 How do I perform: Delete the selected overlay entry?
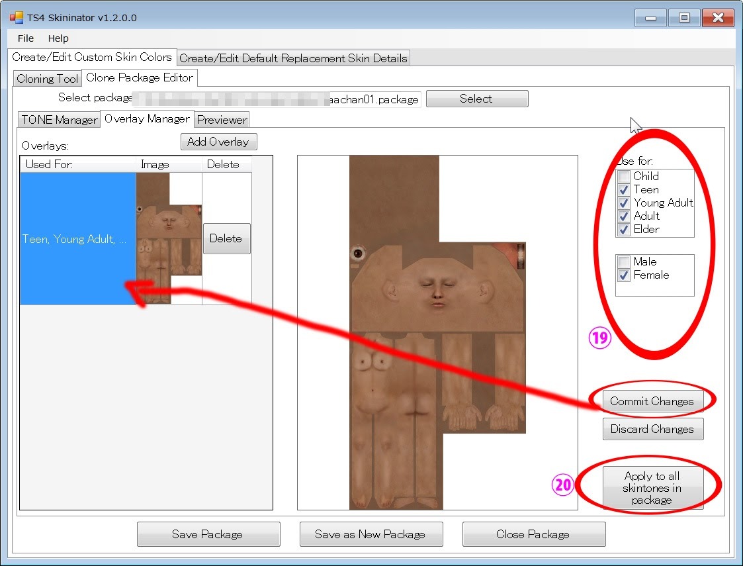click(x=226, y=238)
